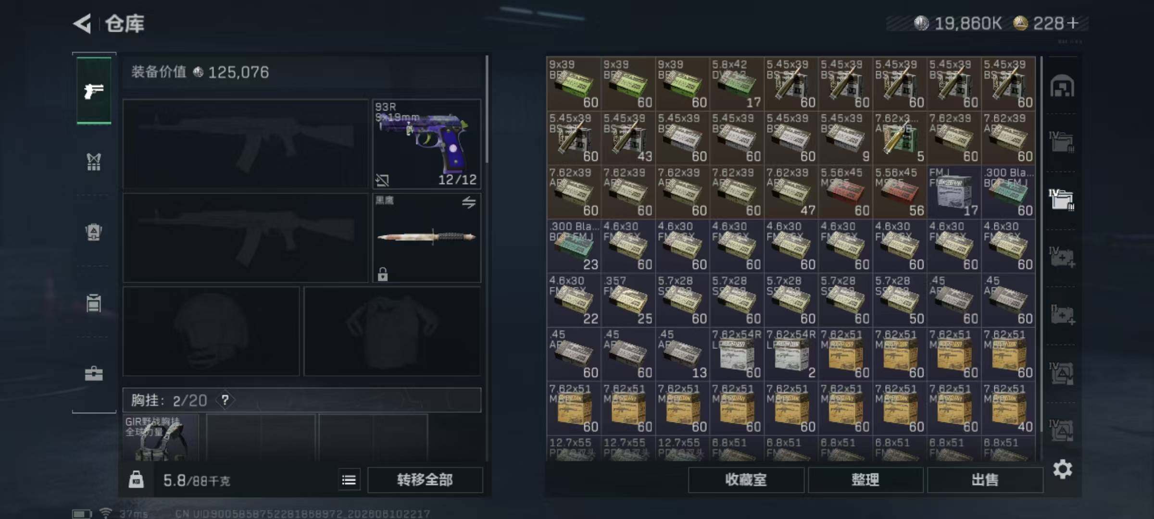
Task: Open the container canister sidebar tab
Action: [x=94, y=303]
